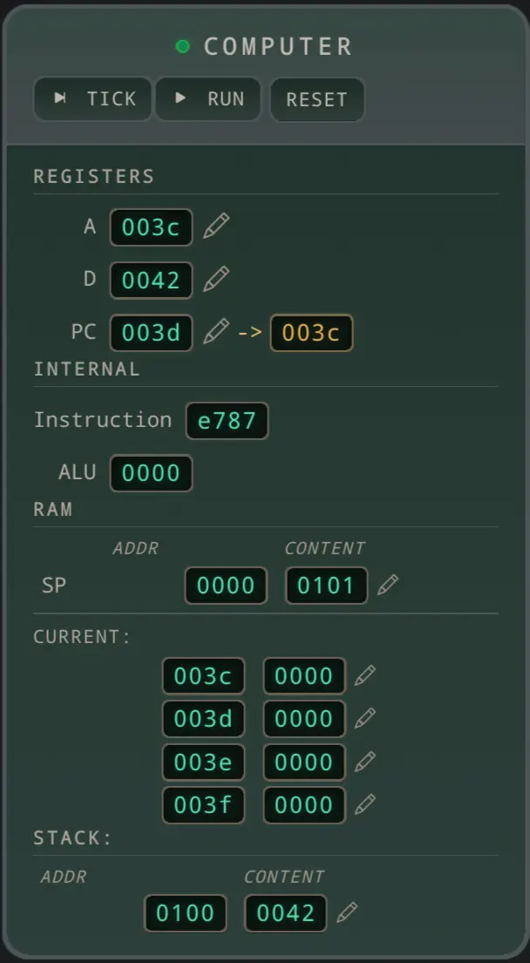Click the next PC value 003c in yellow
Image resolution: width=530 pixels, height=963 pixels.
[311, 333]
